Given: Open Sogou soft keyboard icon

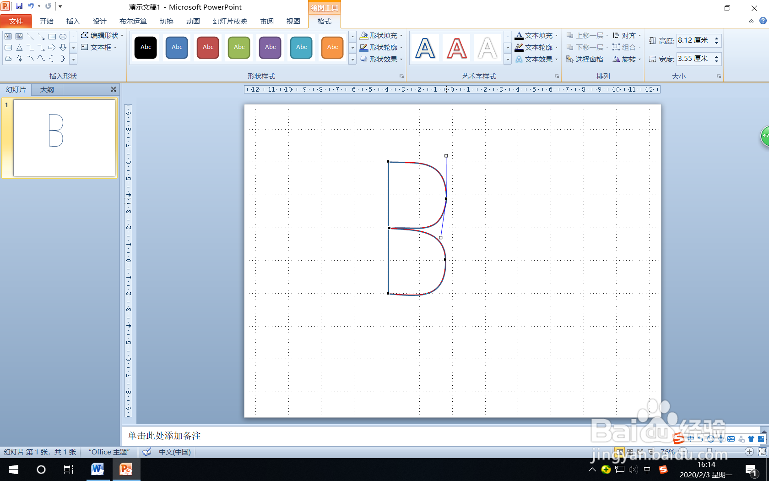Looking at the screenshot, I should (x=731, y=439).
